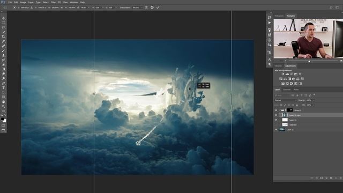Show the hidden Selection layer

pyautogui.click(x=276, y=125)
